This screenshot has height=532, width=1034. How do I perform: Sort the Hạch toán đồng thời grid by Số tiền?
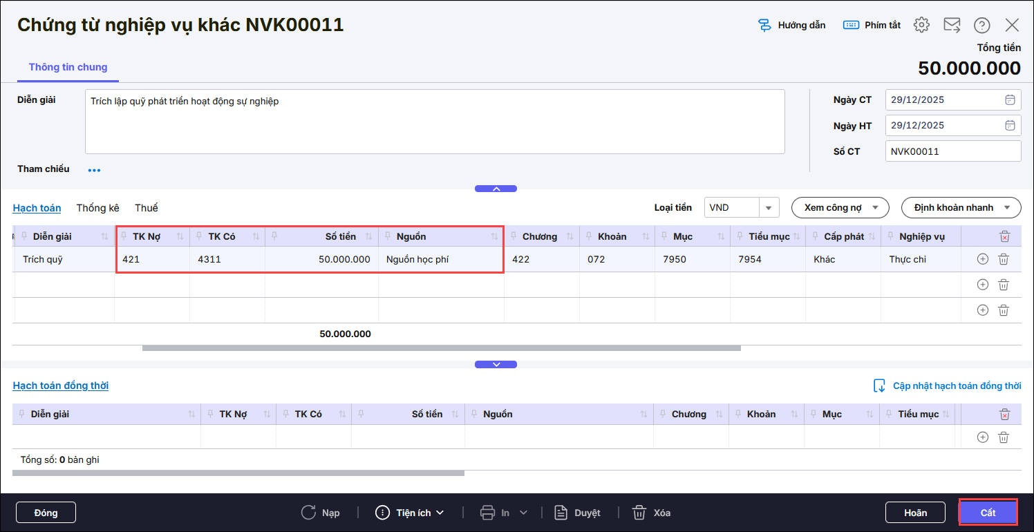(455, 415)
